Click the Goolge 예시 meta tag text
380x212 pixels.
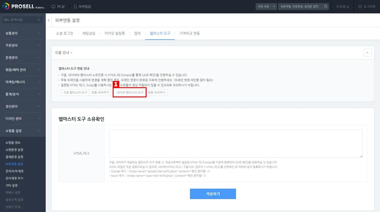coord(160,172)
